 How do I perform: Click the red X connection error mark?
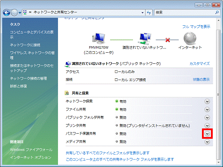[168, 40]
